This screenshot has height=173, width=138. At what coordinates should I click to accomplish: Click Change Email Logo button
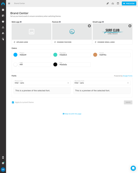pos(105,42)
